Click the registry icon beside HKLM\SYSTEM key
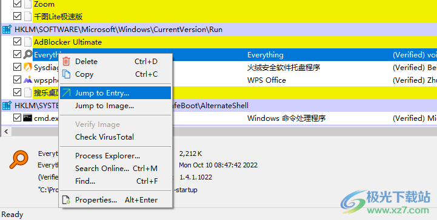Viewport: 437px width, 220px height. coord(7,106)
